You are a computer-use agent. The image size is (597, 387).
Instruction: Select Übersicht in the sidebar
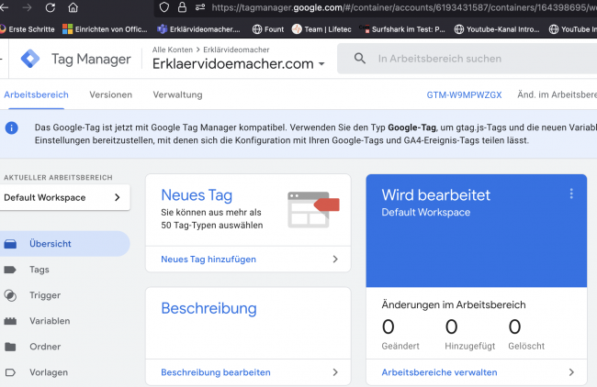64,244
